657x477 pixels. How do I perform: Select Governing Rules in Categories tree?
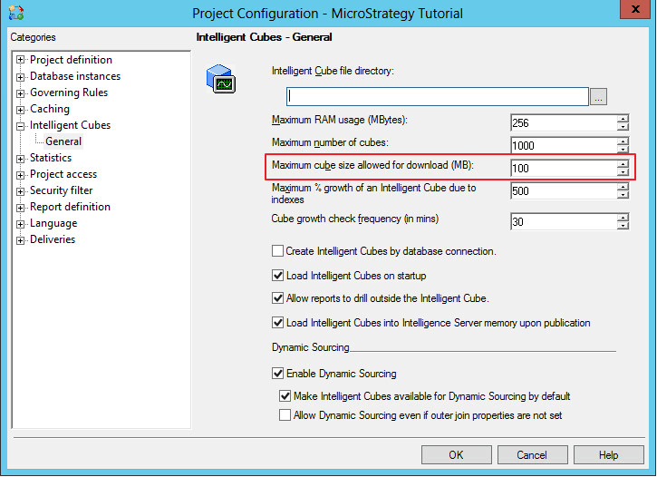pyautogui.click(x=69, y=92)
